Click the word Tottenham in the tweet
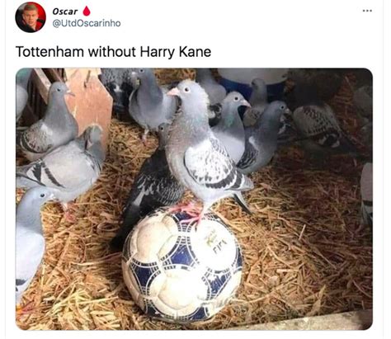The image size is (391, 339). (x=49, y=52)
